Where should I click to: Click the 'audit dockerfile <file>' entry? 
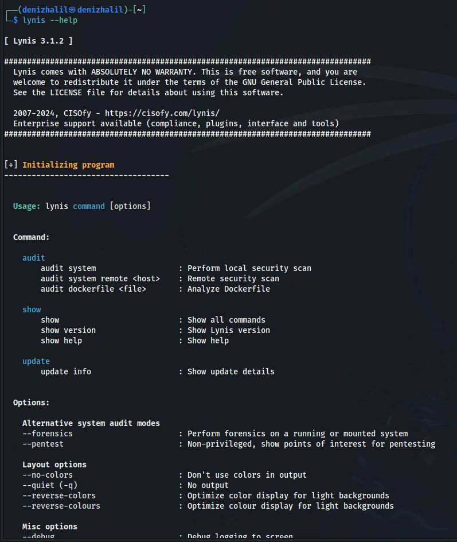pos(93,289)
